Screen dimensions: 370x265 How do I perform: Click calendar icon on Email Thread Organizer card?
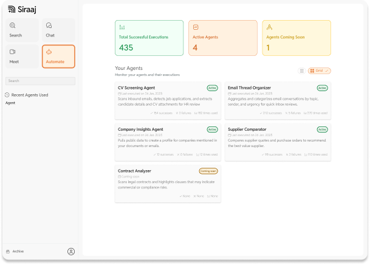coord(230,94)
